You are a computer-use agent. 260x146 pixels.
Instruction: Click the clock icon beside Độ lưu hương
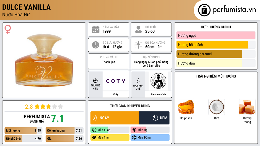coord(96,45)
